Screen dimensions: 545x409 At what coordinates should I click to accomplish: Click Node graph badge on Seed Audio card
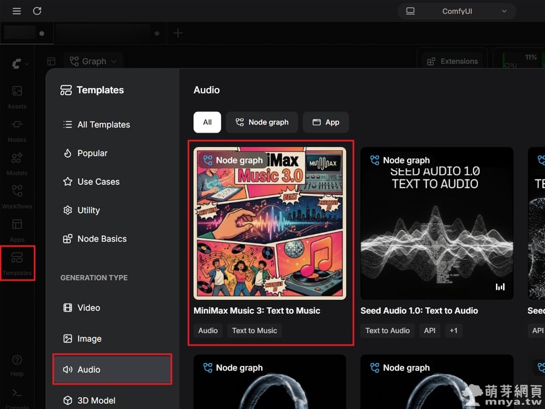pos(400,160)
